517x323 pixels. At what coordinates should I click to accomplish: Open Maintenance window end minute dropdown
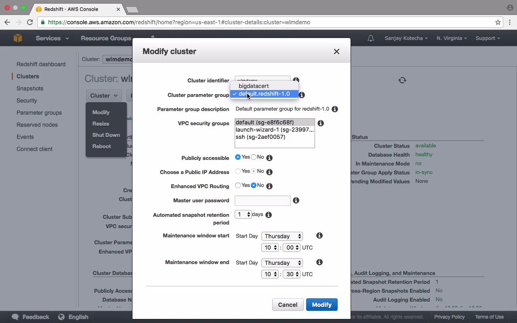(292, 274)
